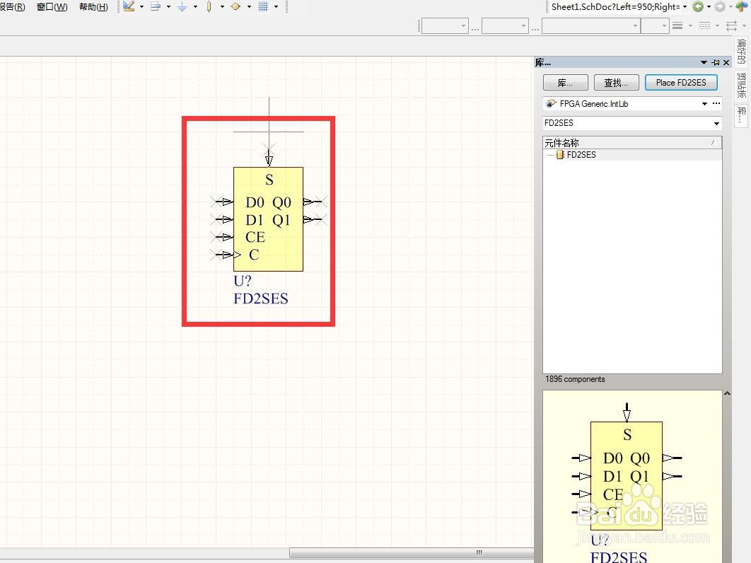Open the FD2SES filter dropdown

(716, 123)
